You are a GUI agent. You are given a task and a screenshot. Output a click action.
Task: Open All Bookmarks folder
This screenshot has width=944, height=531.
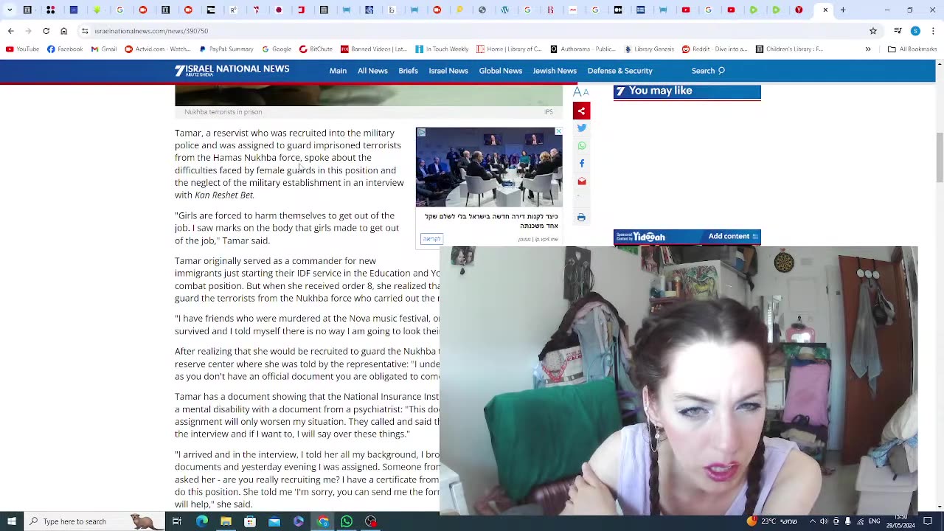912,49
